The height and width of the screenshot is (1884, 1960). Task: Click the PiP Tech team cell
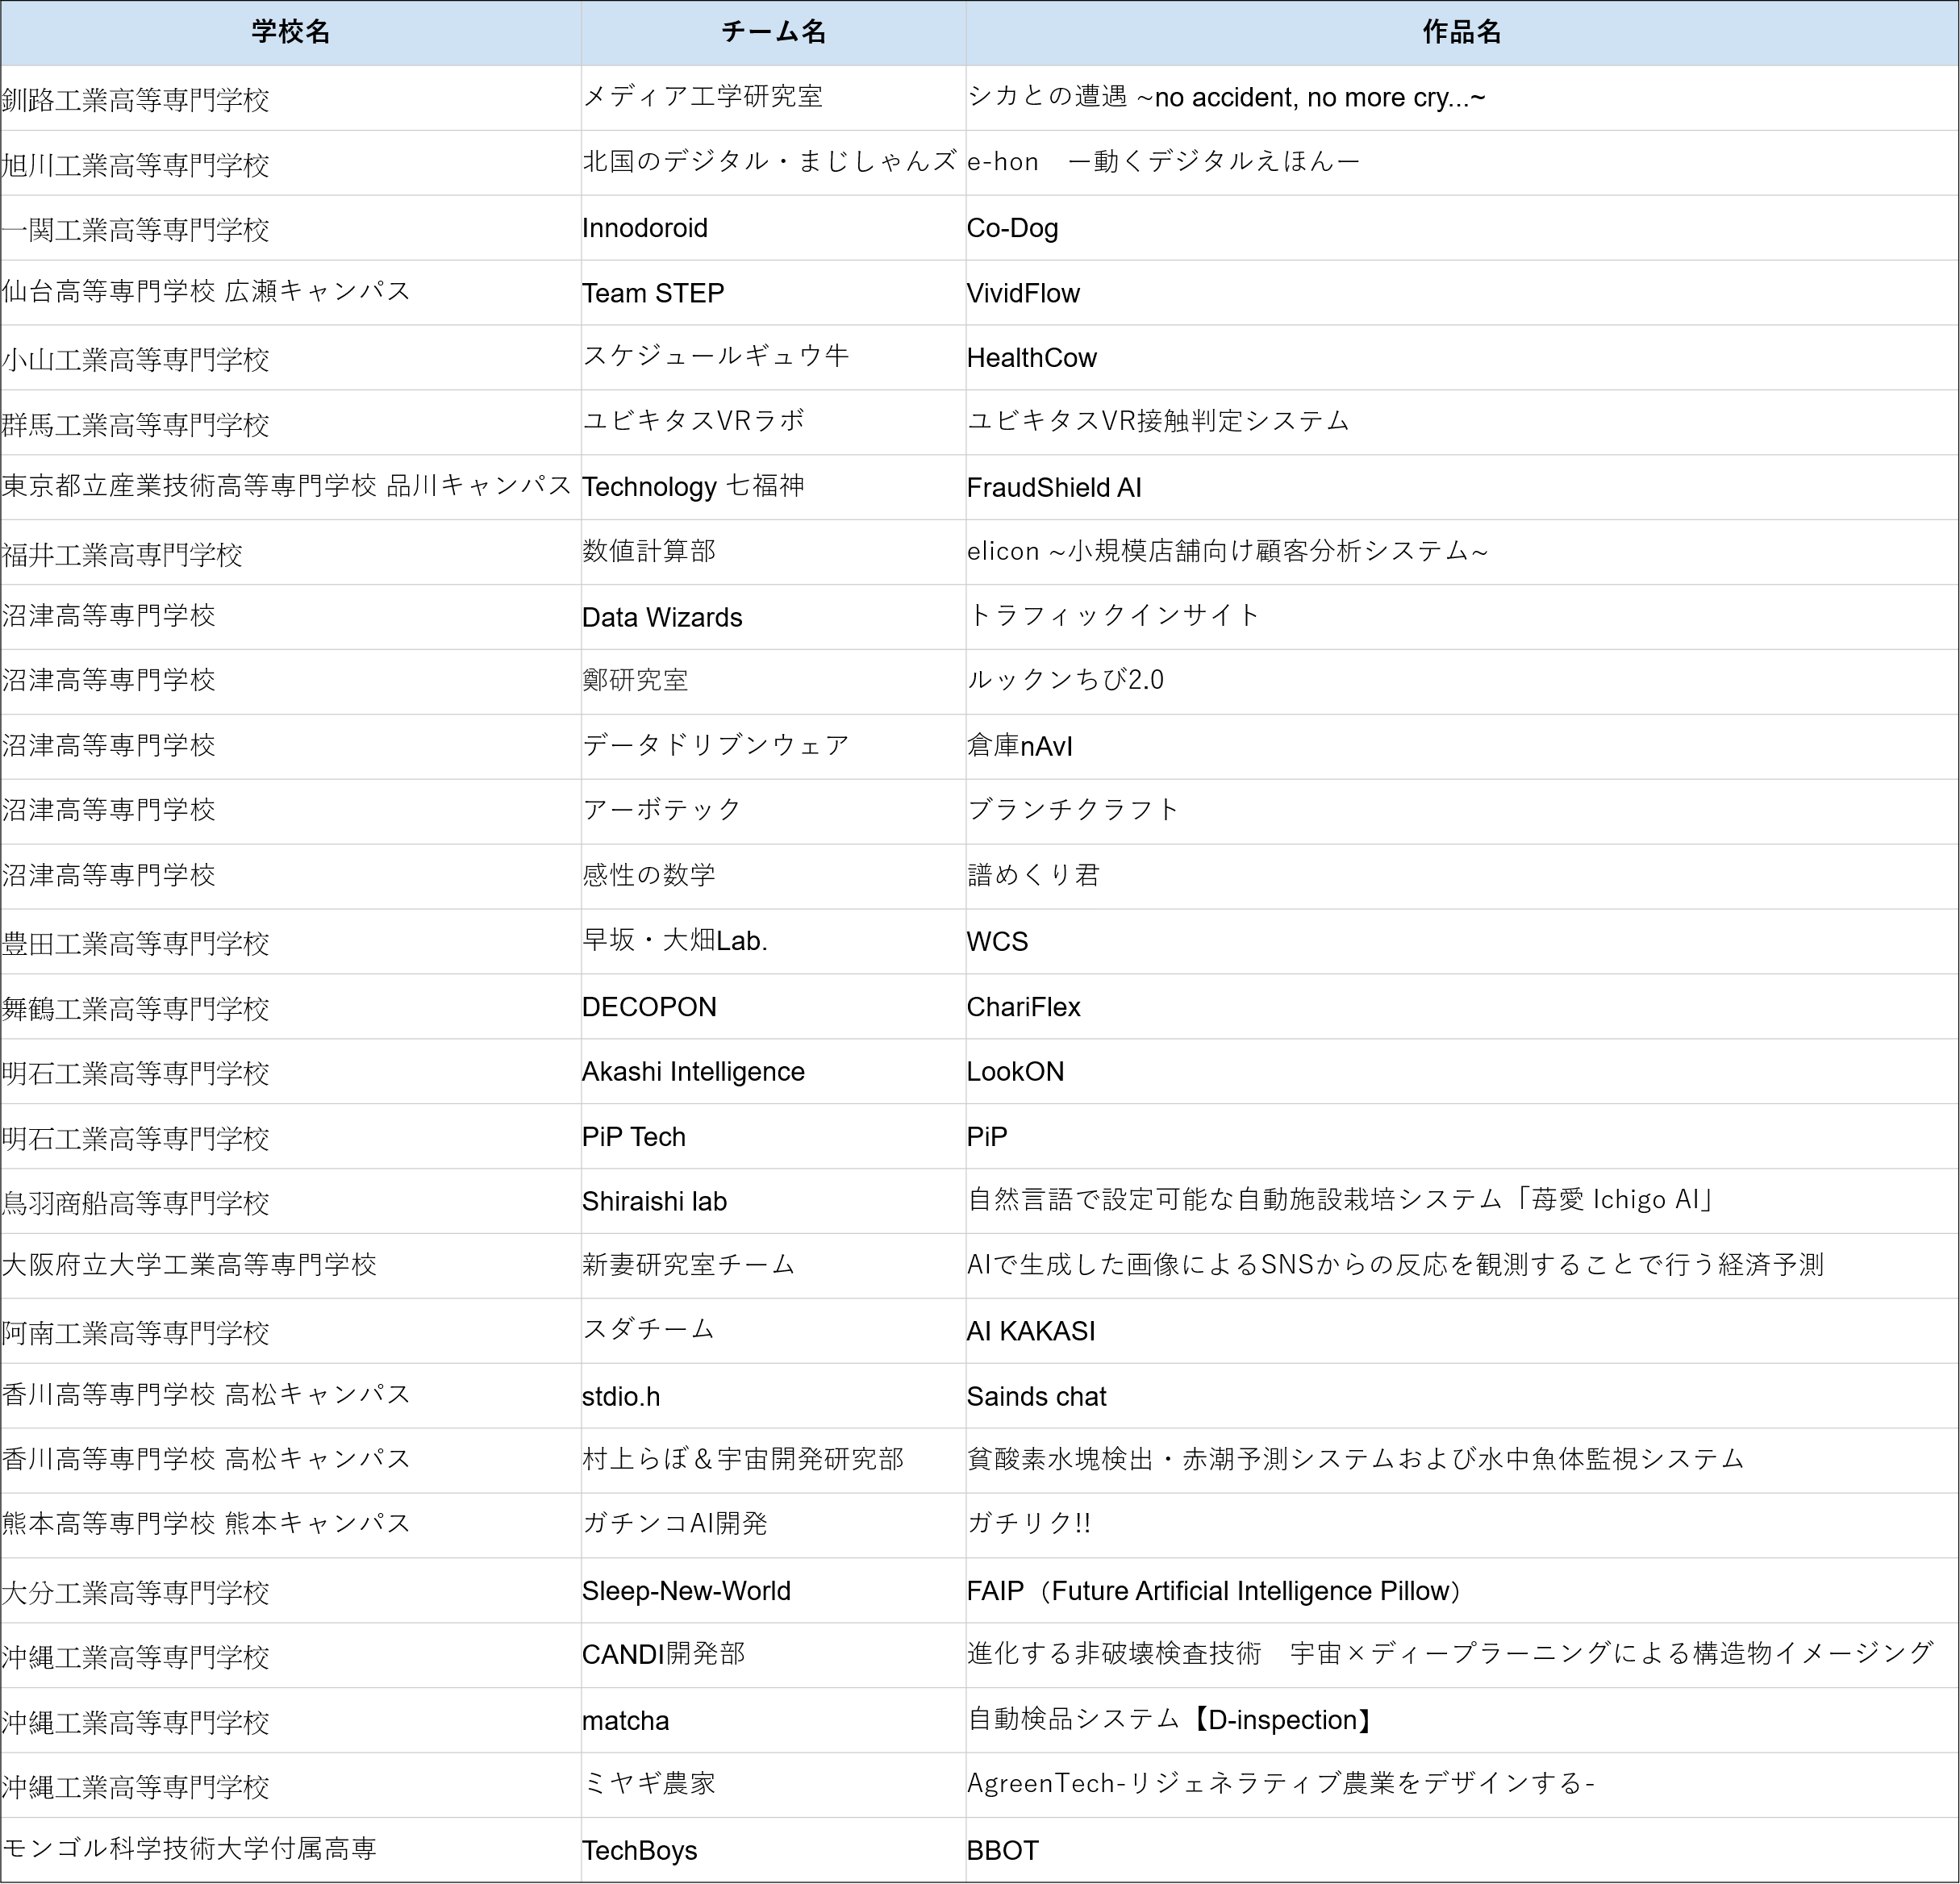(634, 1137)
